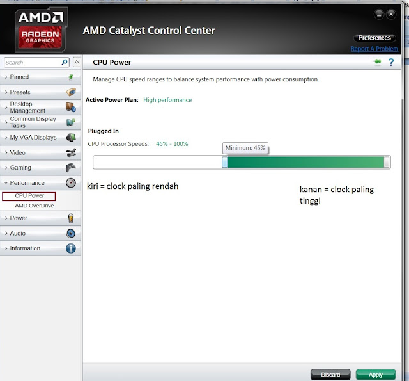This screenshot has height=381, width=409.
Task: Select CPU Power under Performance
Action: [29, 196]
